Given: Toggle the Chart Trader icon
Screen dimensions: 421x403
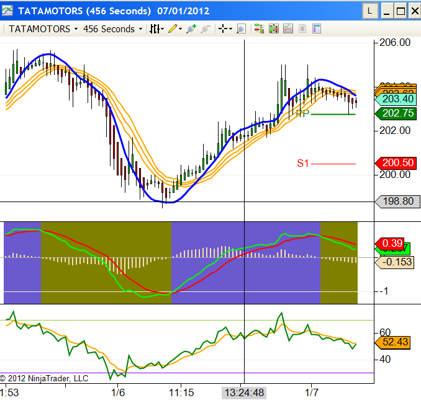Looking at the screenshot, I should click(259, 29).
